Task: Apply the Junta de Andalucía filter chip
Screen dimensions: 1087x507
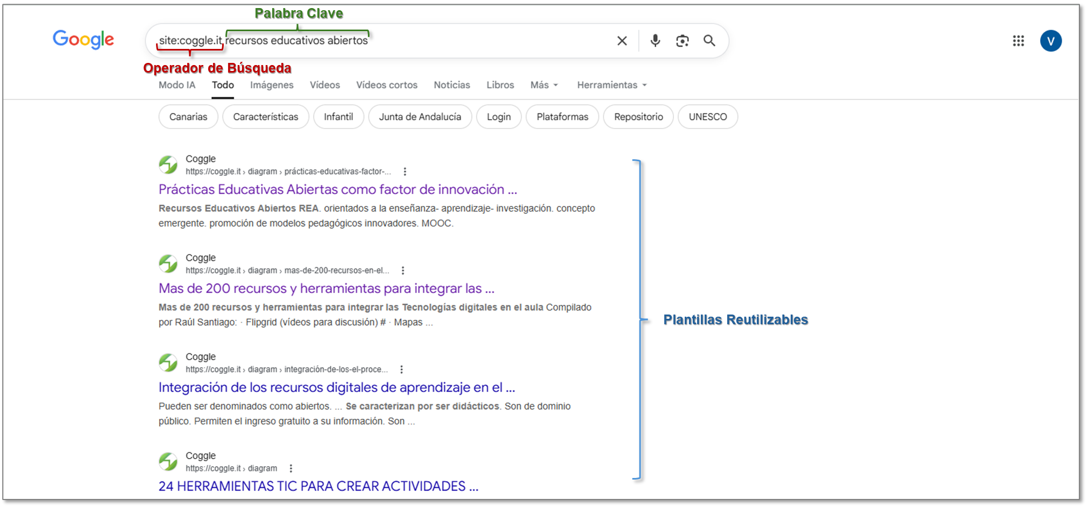Action: click(x=420, y=117)
